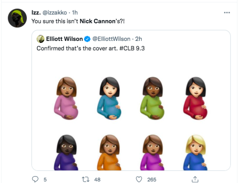Click the 1h tweet timestamp
This screenshot has height=183, width=239.
(75, 12)
